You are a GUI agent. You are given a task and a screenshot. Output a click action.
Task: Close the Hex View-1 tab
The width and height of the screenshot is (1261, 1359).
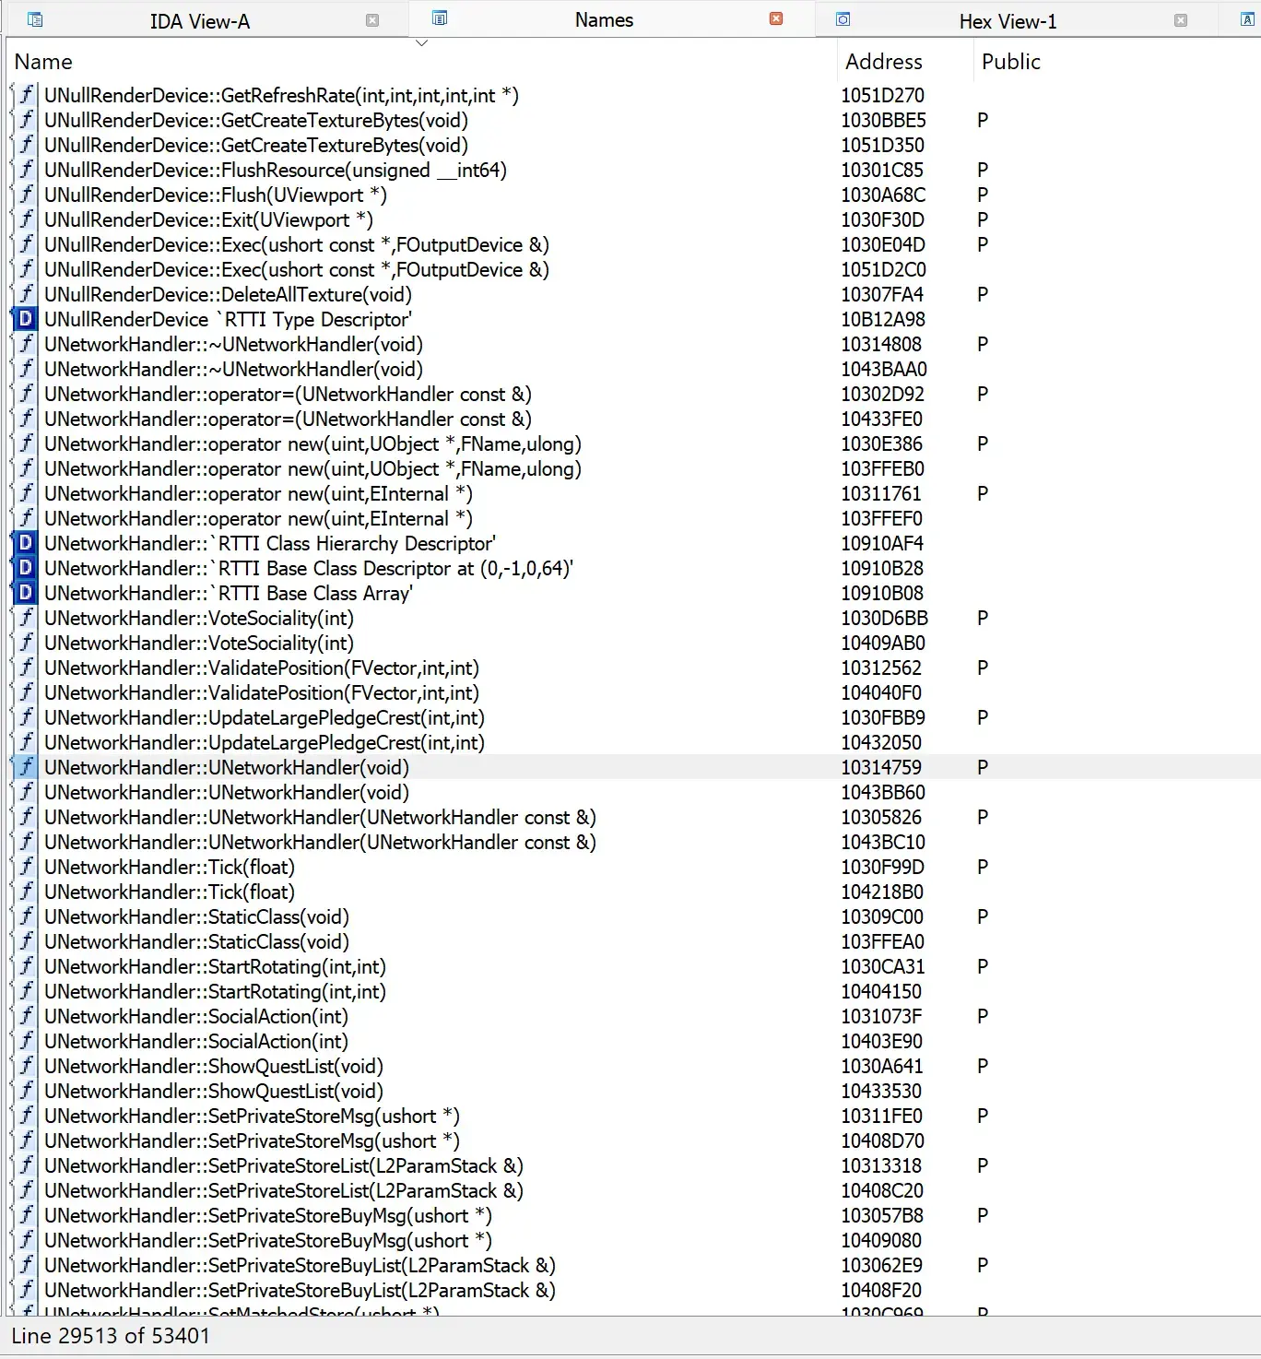1181,20
